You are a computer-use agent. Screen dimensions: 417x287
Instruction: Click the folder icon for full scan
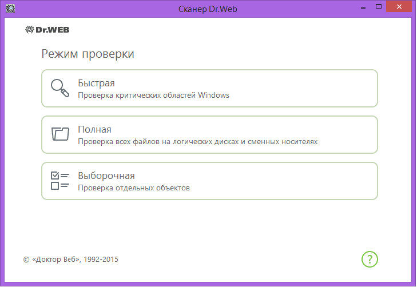click(60, 134)
